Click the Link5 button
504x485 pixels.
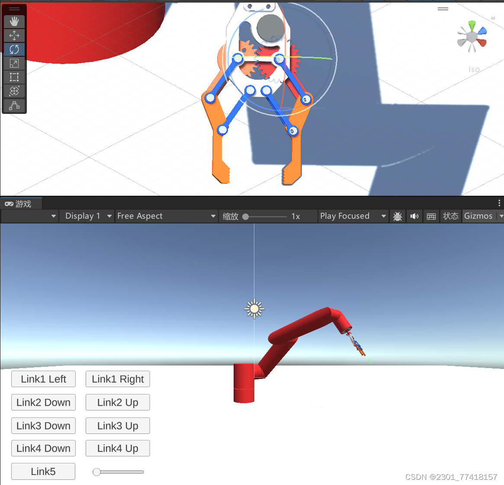click(43, 472)
